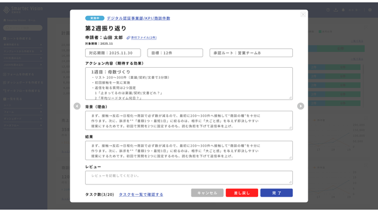Focus the レビュー text area

(x=189, y=178)
